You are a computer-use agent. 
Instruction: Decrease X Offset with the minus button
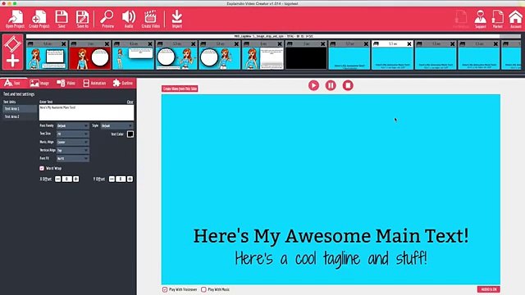pyautogui.click(x=58, y=179)
